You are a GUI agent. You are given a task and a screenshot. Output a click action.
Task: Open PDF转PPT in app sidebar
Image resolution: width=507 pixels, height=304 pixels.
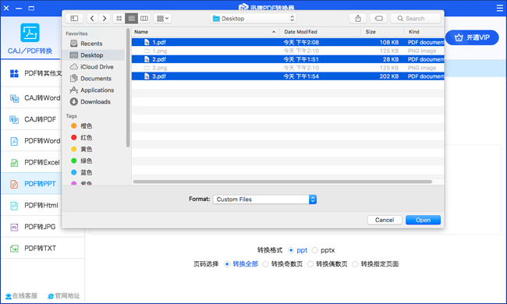(x=31, y=184)
